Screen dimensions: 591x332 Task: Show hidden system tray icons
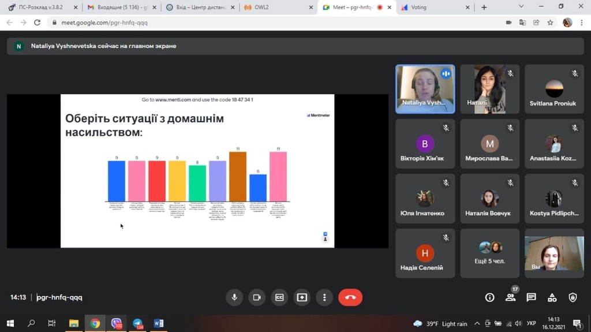point(478,323)
